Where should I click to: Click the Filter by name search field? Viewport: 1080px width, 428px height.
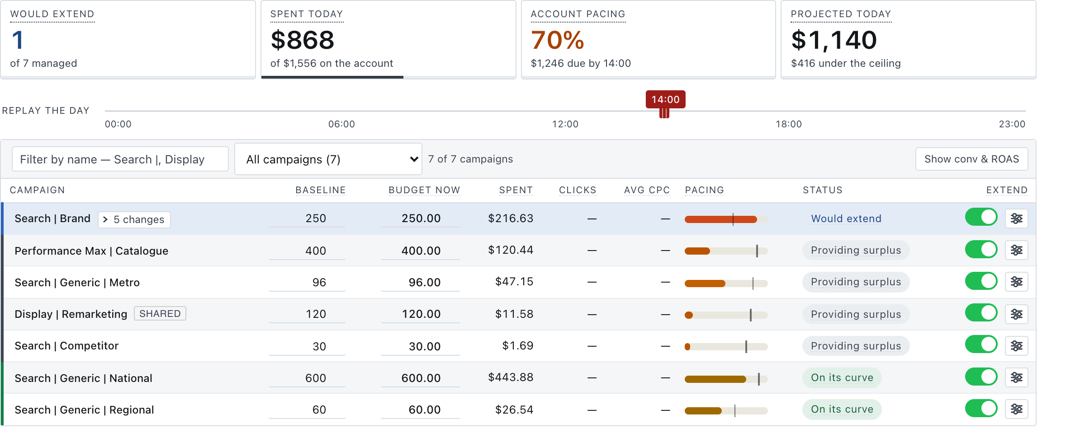pos(120,159)
